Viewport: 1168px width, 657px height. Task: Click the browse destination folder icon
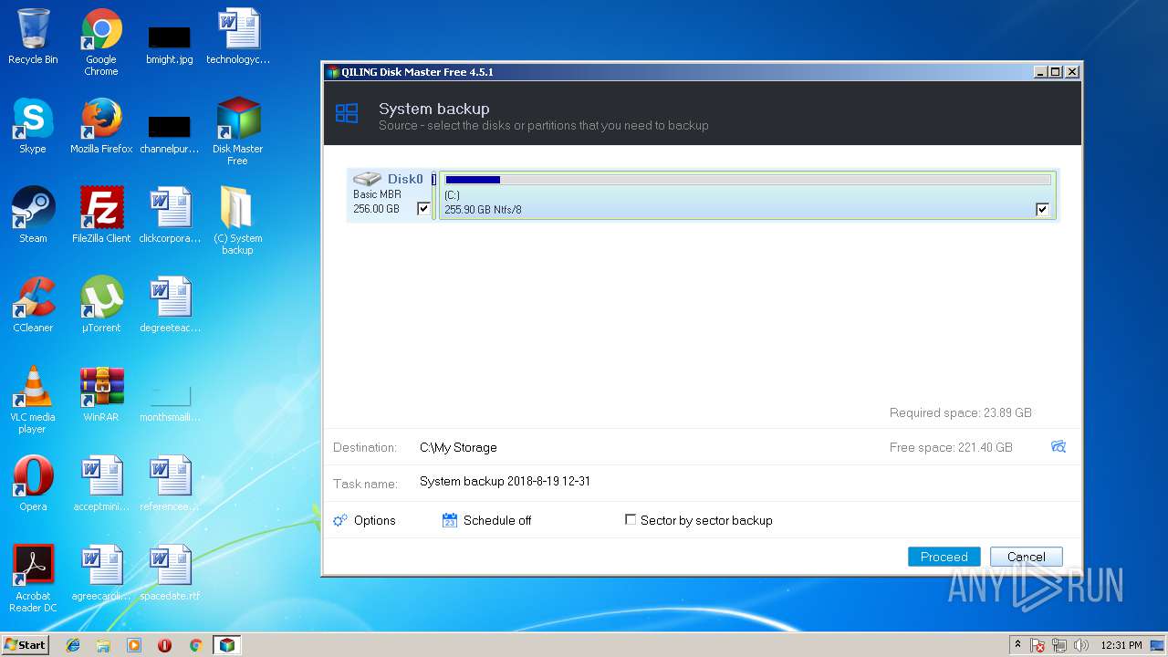pos(1058,447)
